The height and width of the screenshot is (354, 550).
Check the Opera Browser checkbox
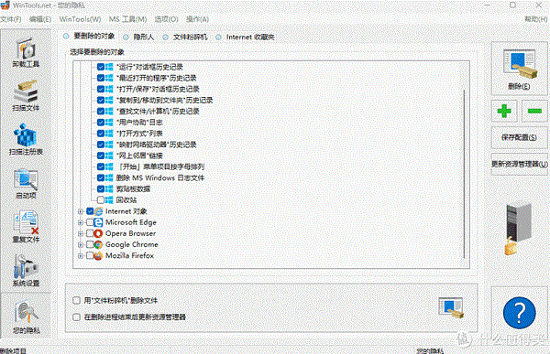(x=90, y=233)
